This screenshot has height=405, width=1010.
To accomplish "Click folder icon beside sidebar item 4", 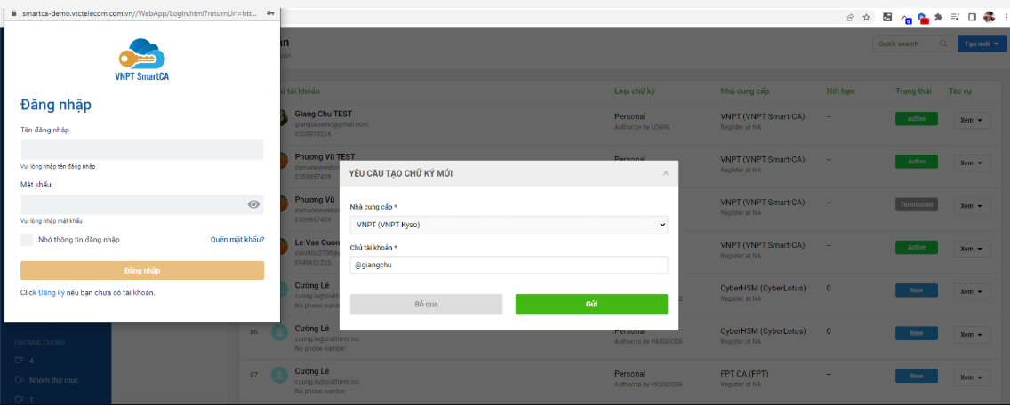I will click(19, 360).
